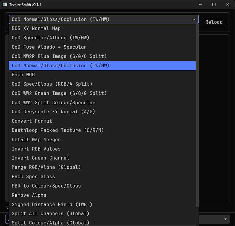Choose Split Colour/Alpha (Global)

[x=102, y=222]
